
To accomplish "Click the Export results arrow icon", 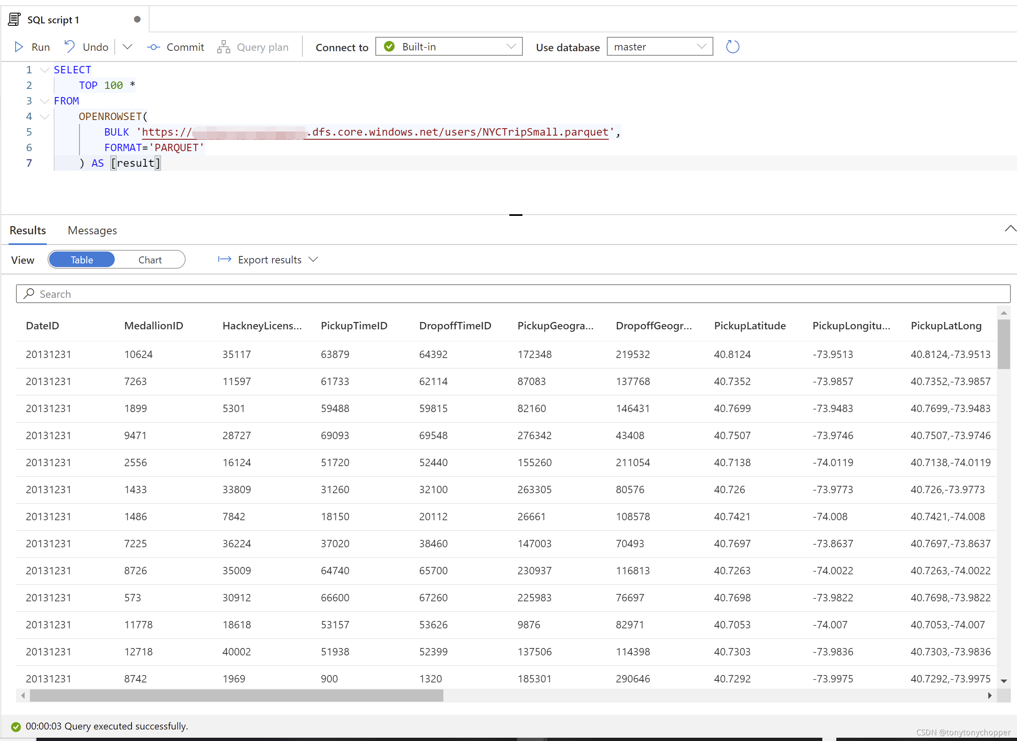I will click(x=224, y=259).
